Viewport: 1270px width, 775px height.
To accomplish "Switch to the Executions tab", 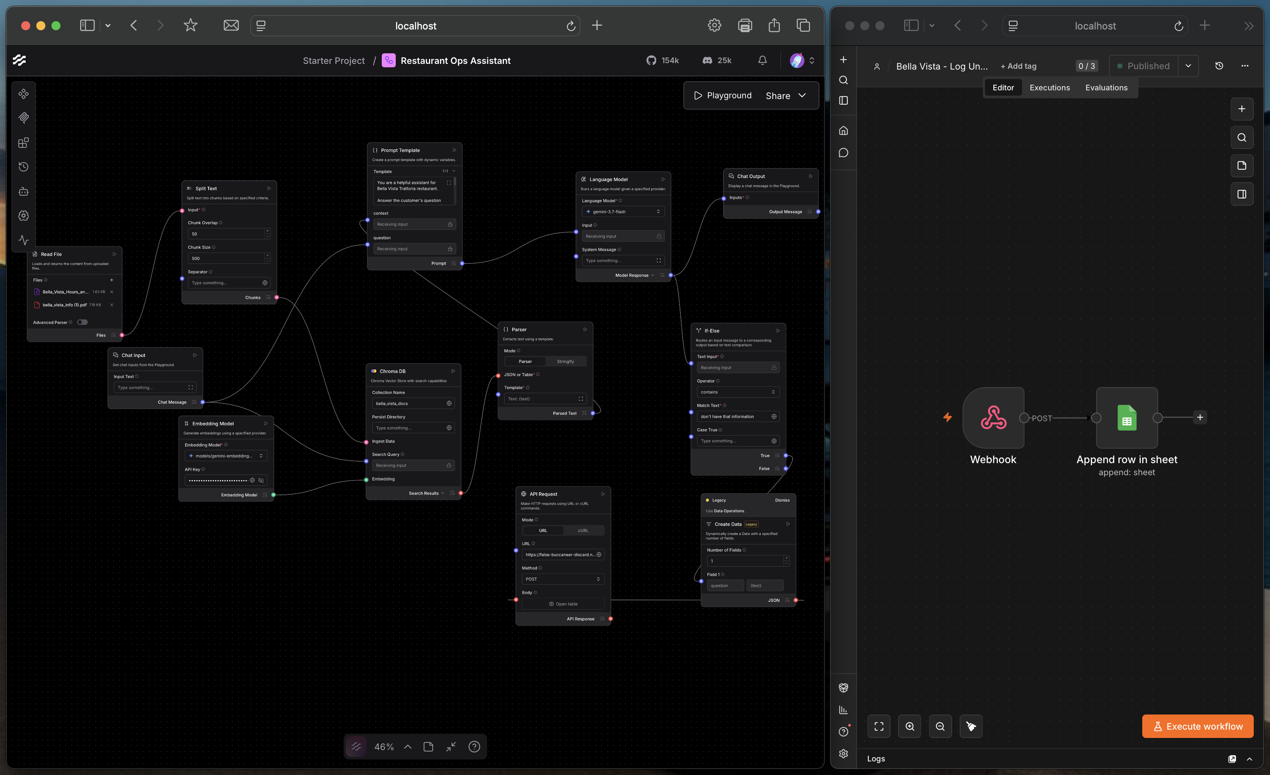I will click(x=1049, y=88).
